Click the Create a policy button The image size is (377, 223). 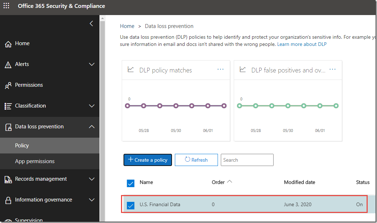tap(148, 160)
